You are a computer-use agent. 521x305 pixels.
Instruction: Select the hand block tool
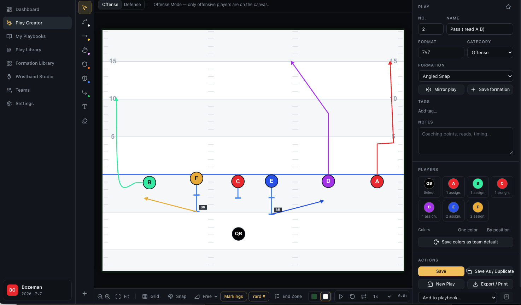[x=85, y=50]
